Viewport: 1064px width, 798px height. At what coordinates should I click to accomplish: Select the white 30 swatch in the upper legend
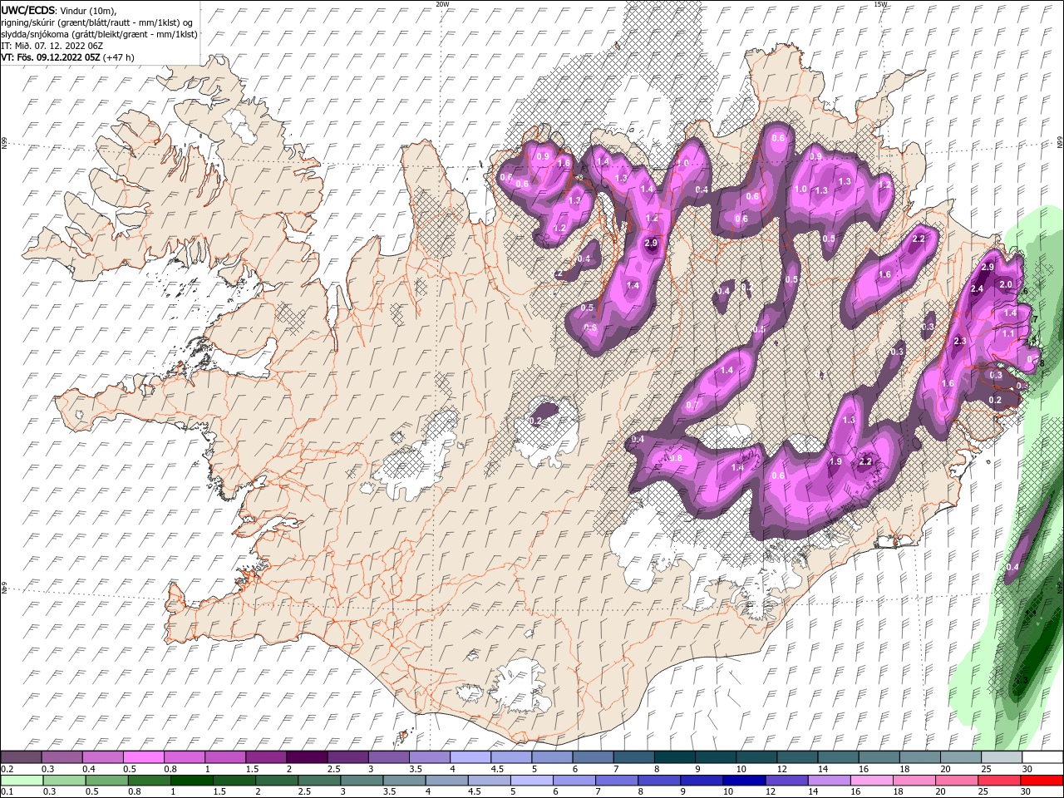pyautogui.click(x=1042, y=757)
